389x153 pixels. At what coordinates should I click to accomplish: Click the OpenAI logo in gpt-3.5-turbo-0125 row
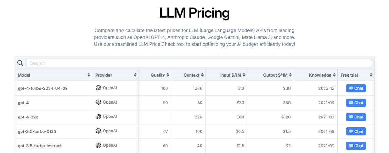(98, 131)
